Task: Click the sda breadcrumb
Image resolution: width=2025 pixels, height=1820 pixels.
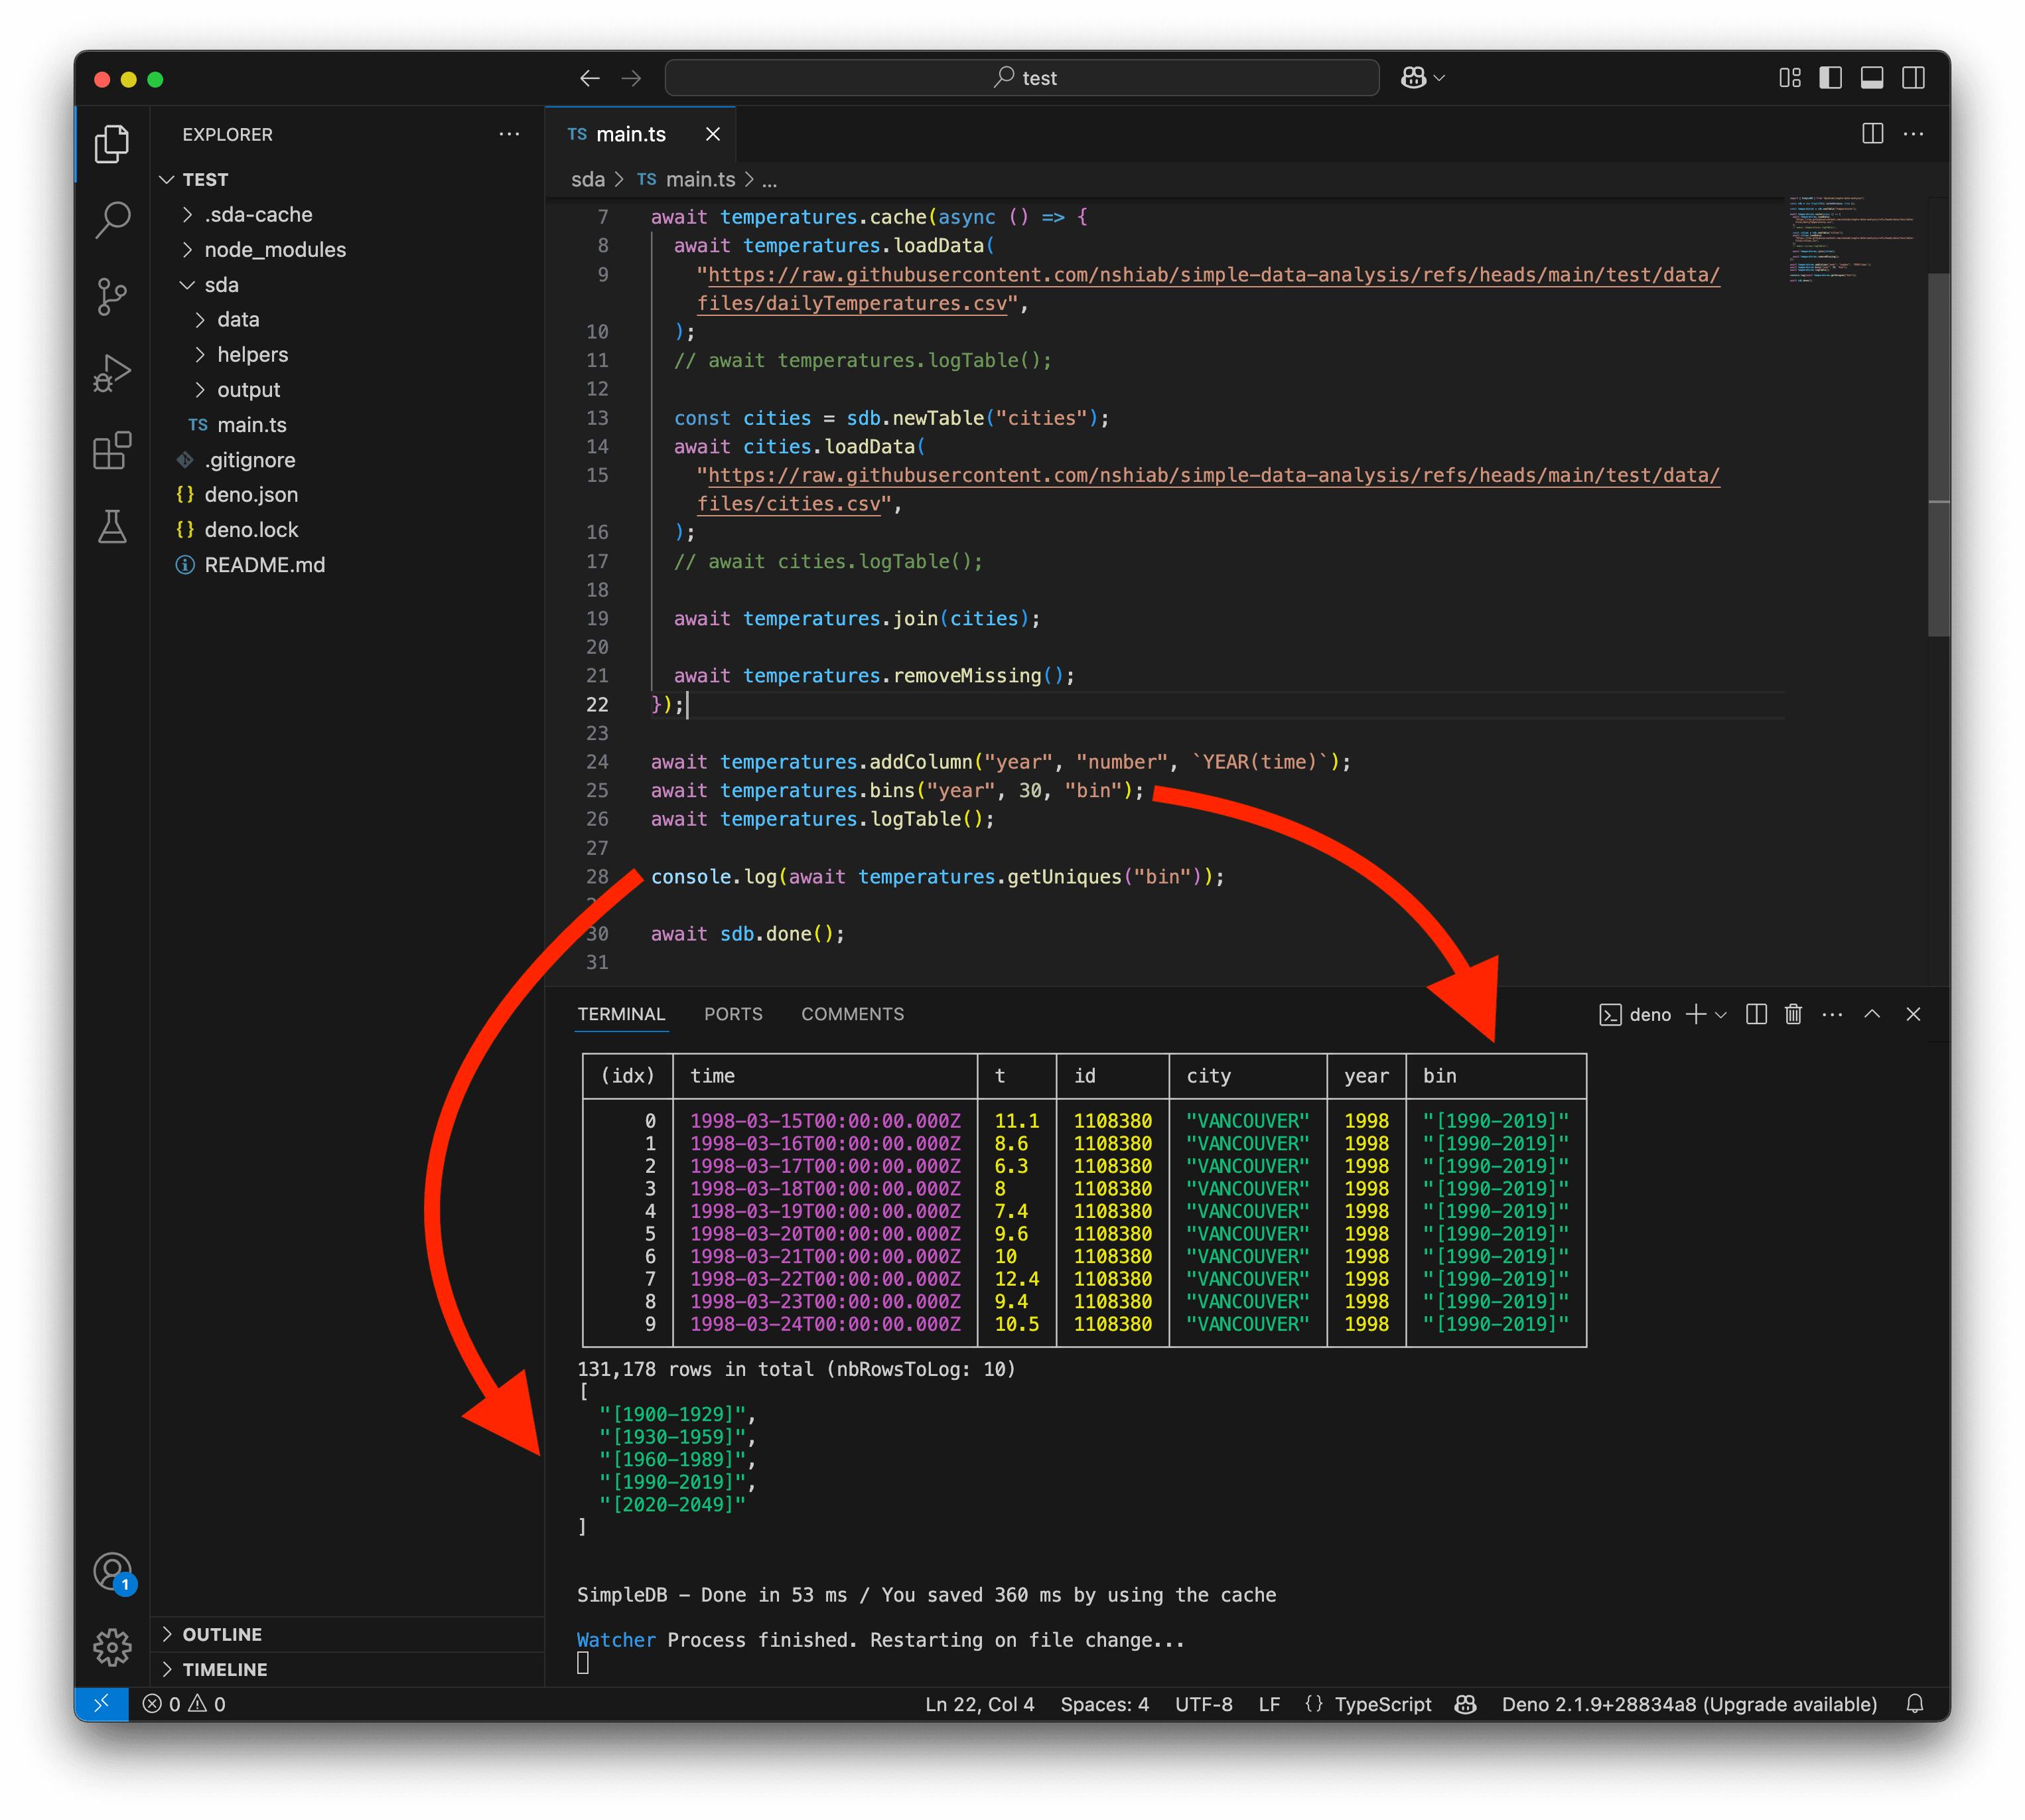Action: coord(588,180)
